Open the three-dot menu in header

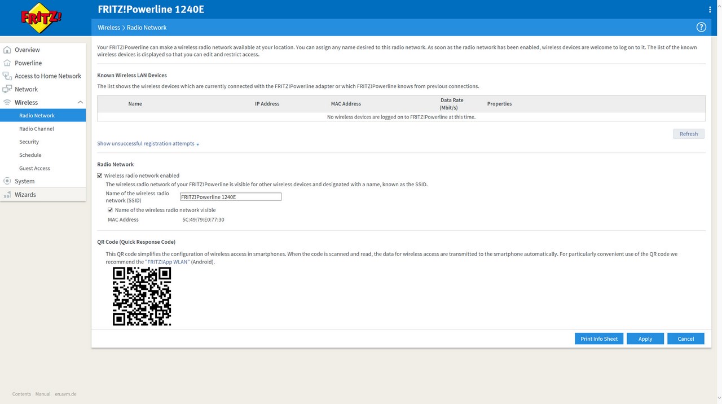tap(710, 10)
